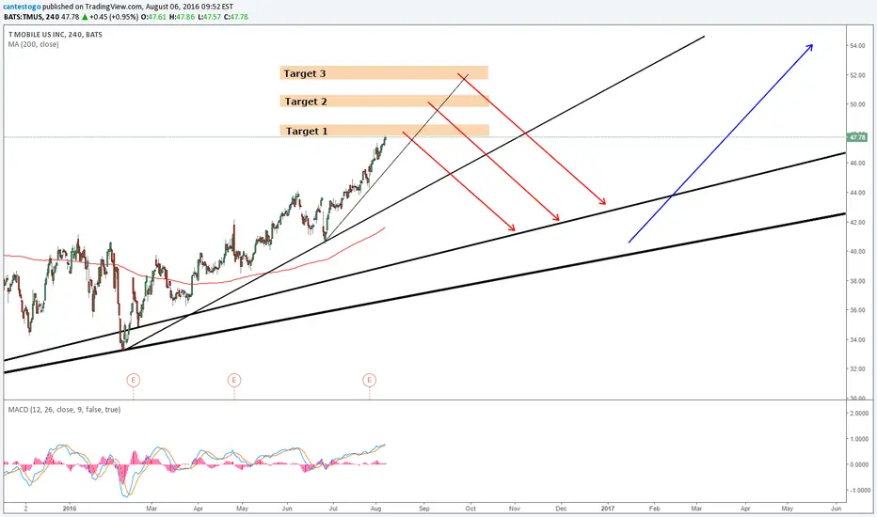The width and height of the screenshot is (877, 517).
Task: Click the 36.00 price axis label
Action: click(x=857, y=310)
